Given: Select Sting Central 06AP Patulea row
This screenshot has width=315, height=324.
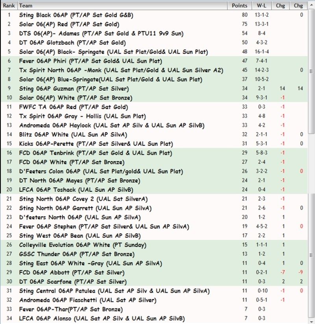Looking at the screenshot, I should point(154,291).
